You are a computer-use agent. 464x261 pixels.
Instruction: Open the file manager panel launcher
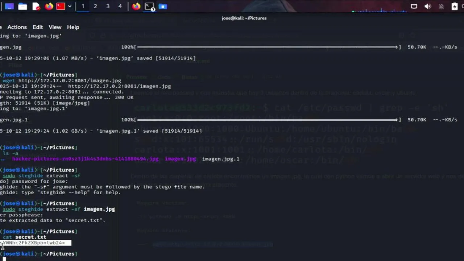pyautogui.click(x=22, y=6)
